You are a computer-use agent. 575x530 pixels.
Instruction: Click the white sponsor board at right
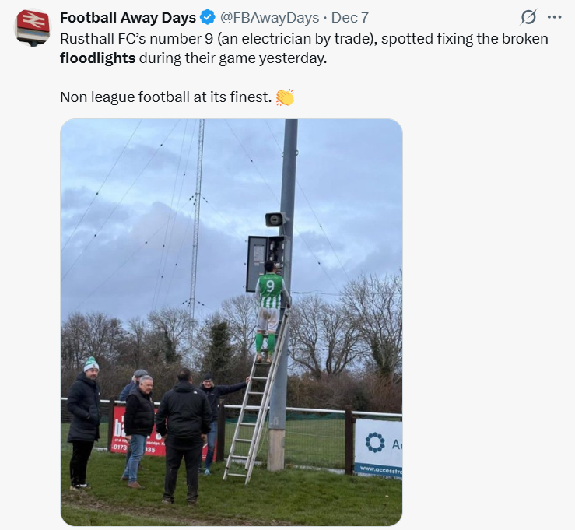378,448
